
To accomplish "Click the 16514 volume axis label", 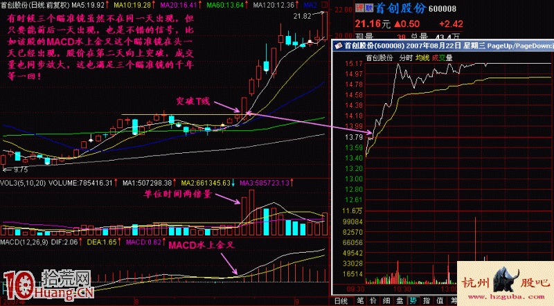I will pos(352,274).
